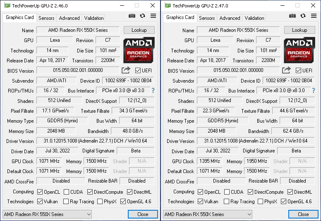Image resolution: width=321 pixels, height=221 pixels.
Task: Click the screenshot camera icon in GPU-Z 2.46.0
Action: 132,16
